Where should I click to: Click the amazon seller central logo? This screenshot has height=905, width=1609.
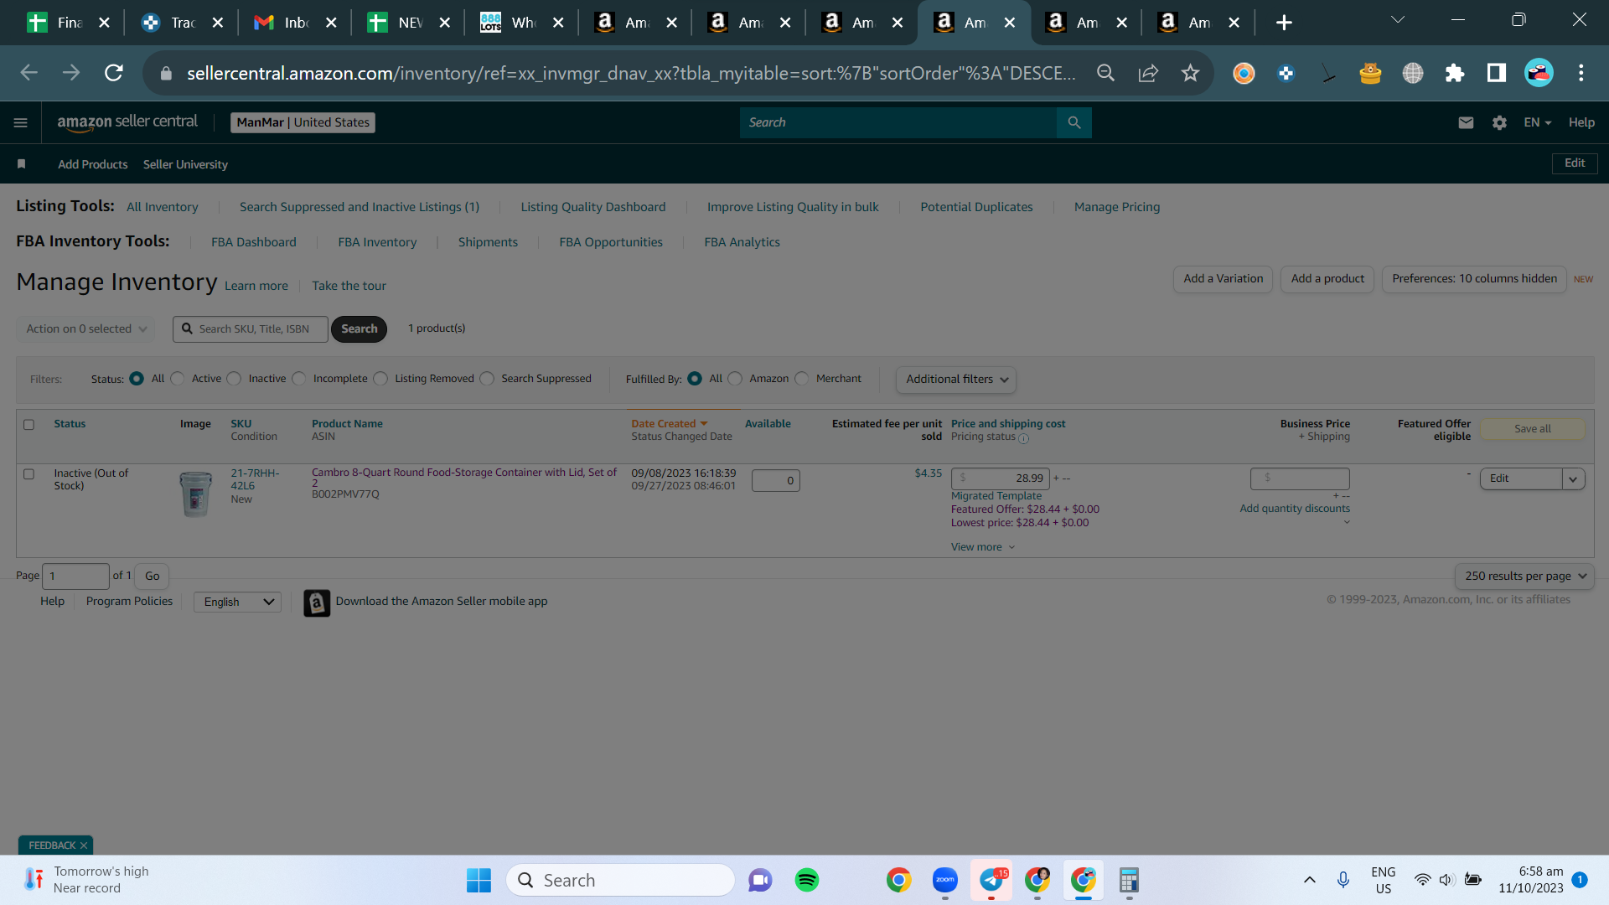pyautogui.click(x=127, y=122)
